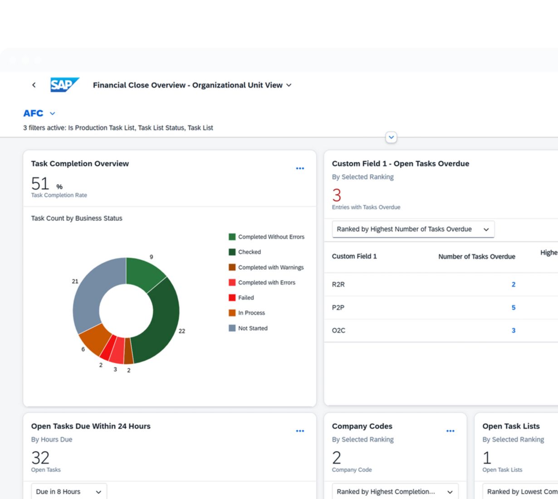Open the Due in 8 Hours dropdown
Screen dimensions: 558x499
pos(69,492)
